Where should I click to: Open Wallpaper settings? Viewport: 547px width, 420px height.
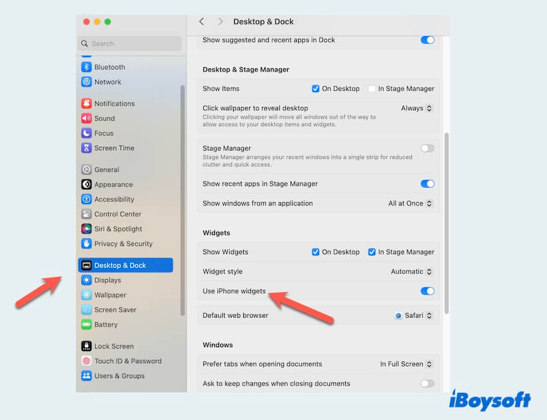[x=111, y=294]
